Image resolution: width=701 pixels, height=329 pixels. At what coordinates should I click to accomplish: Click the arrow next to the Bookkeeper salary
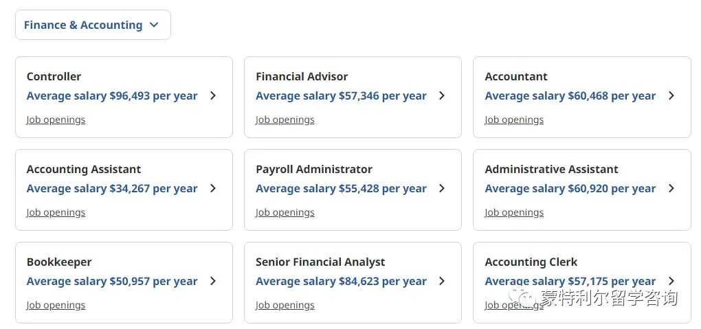pos(213,281)
